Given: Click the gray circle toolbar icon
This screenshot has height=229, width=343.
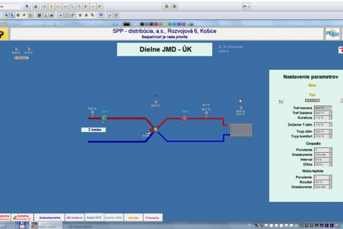Looking at the screenshot, I should coord(18,15).
